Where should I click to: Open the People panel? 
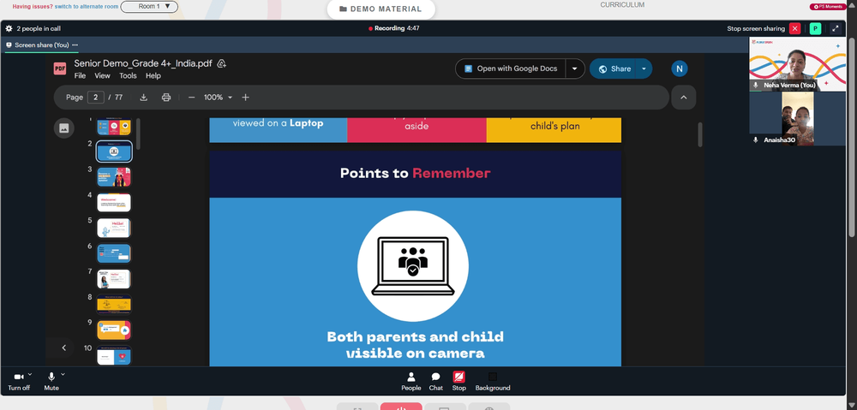coord(411,381)
